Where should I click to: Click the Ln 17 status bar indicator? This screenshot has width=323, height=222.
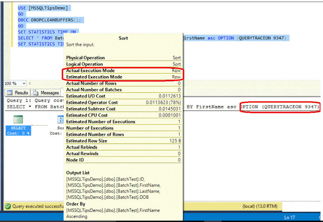click(x=289, y=217)
